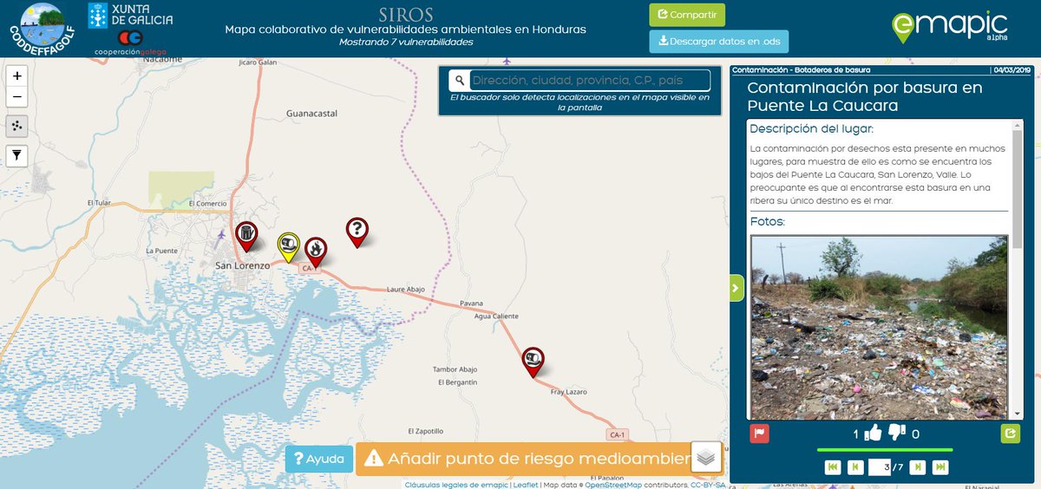The width and height of the screenshot is (1041, 489).
Task: Click the emapic alpha logo
Action: click(948, 27)
